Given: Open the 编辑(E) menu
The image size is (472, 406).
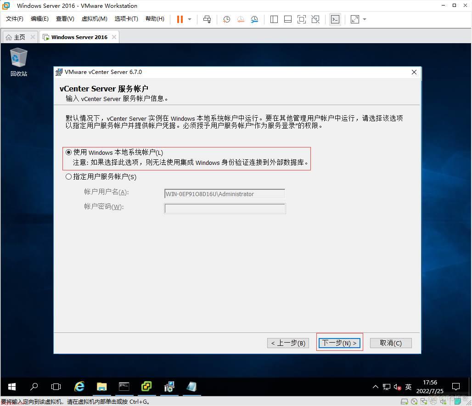Looking at the screenshot, I should coord(39,19).
